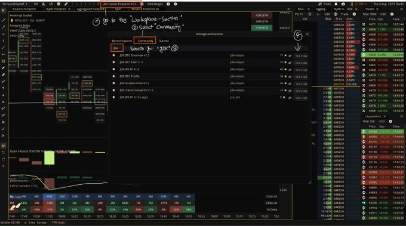Close the ByBit Footprint tab

pos(69,9)
